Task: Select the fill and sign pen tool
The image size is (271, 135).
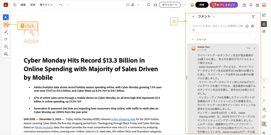Action: click(6, 54)
